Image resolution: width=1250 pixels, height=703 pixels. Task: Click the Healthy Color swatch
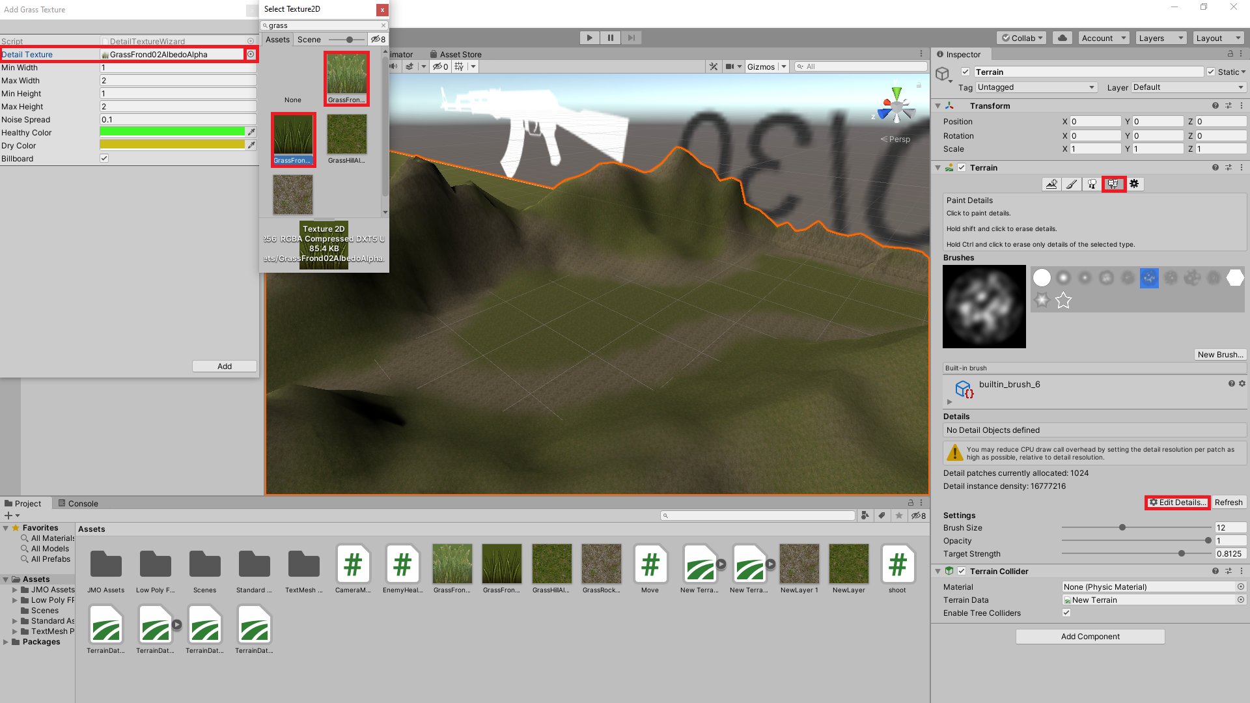click(172, 131)
